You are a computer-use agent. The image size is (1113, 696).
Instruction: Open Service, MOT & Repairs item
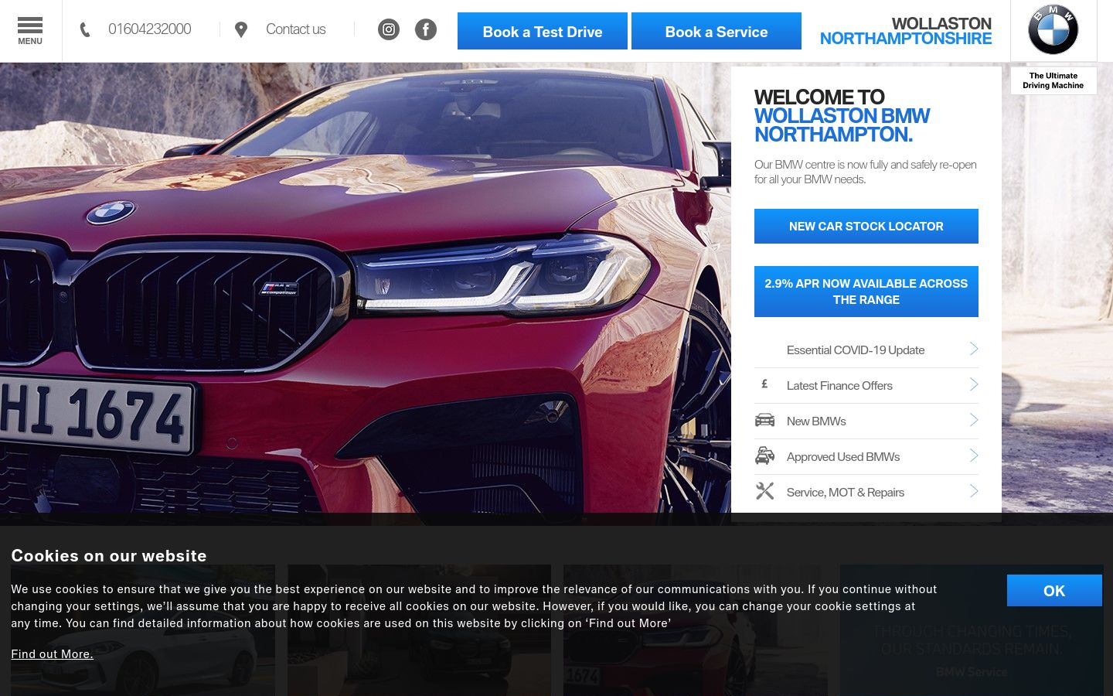[866, 493]
